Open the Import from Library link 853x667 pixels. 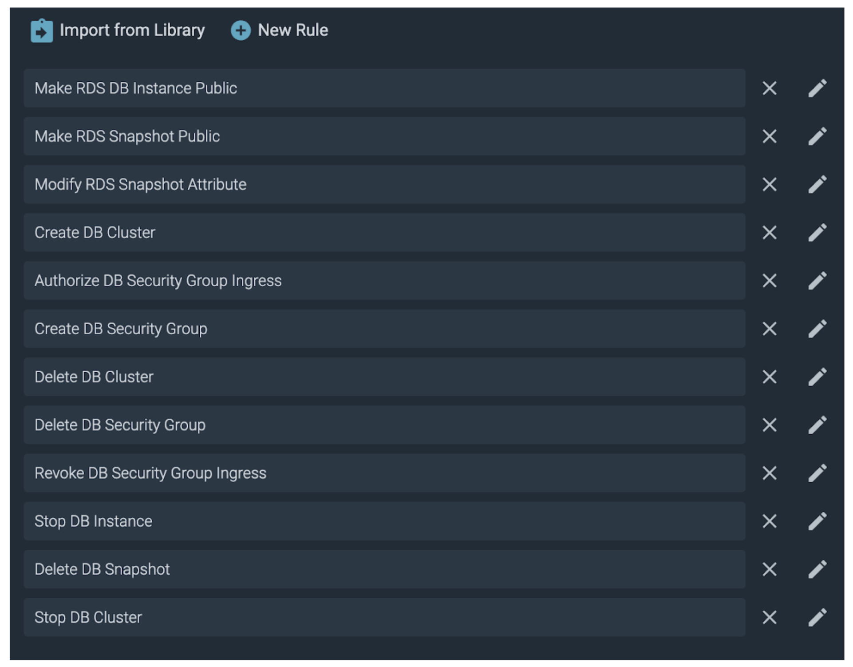pyautogui.click(x=132, y=31)
